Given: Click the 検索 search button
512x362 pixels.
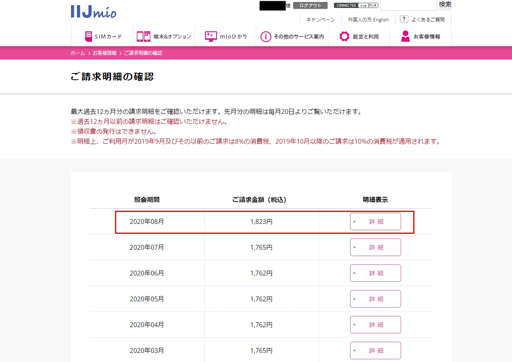Looking at the screenshot, I should tap(445, 5).
